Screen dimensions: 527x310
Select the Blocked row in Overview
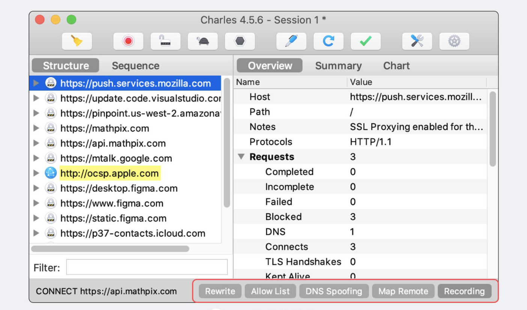point(361,217)
